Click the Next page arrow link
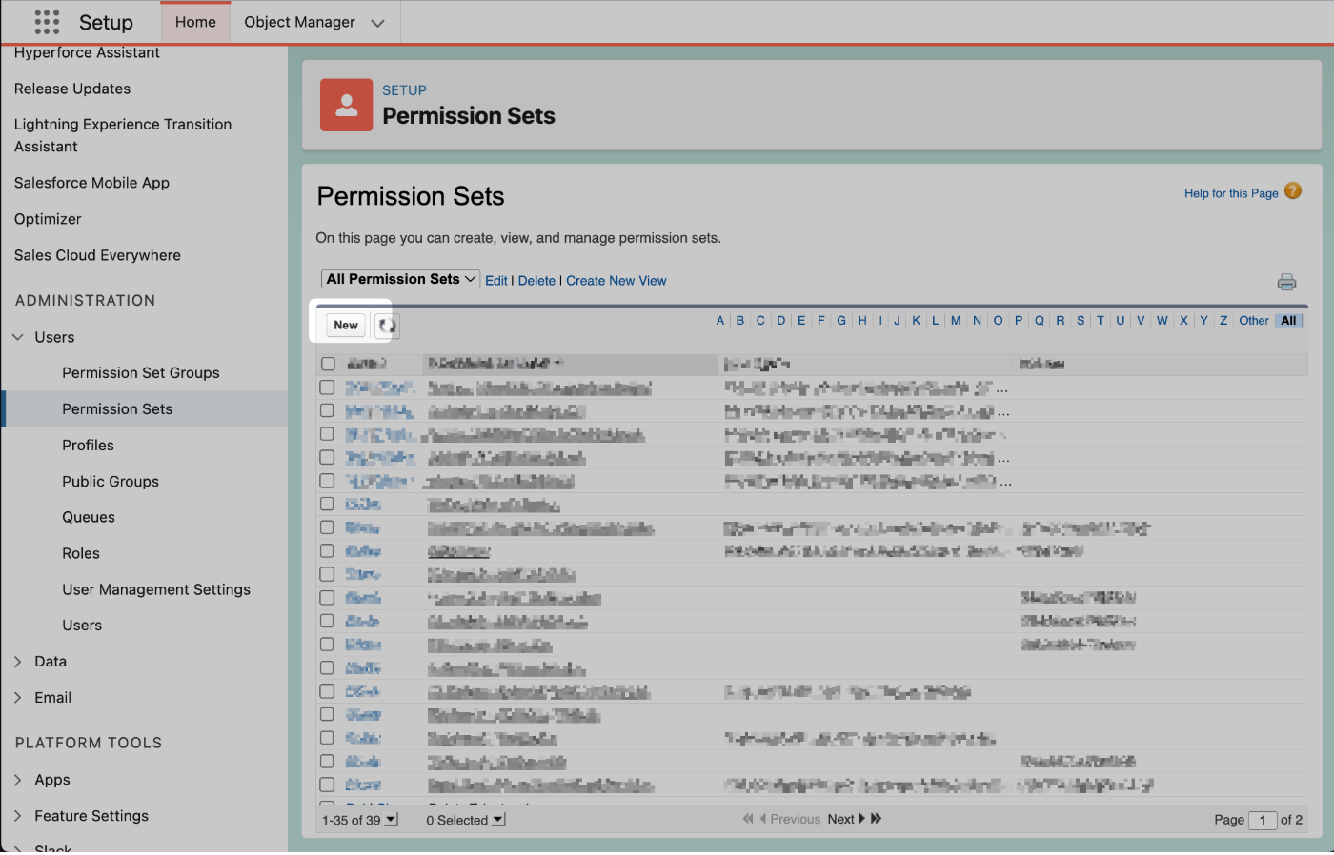This screenshot has height=855, width=1334. [x=846, y=819]
